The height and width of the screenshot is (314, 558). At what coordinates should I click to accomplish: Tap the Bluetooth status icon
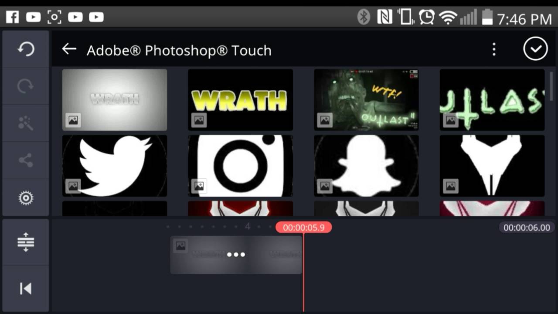click(363, 17)
